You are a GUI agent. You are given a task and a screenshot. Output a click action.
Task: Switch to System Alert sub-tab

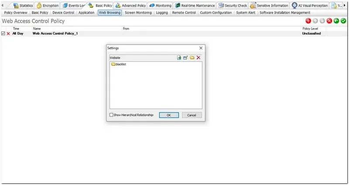pos(246,13)
